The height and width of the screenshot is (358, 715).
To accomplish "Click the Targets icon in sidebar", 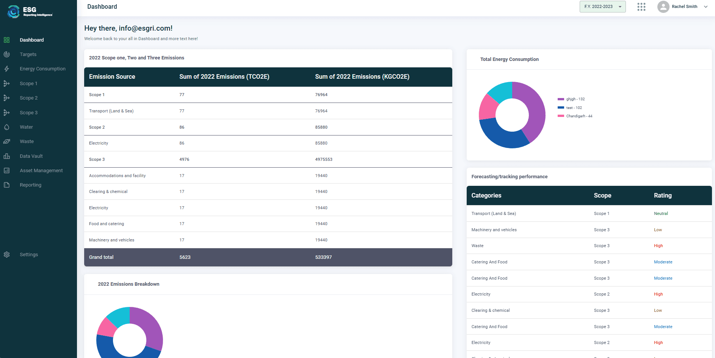I will pyautogui.click(x=6, y=54).
